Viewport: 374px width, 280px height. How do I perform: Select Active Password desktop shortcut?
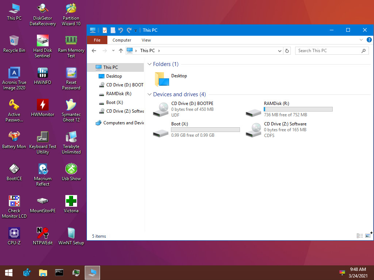pyautogui.click(x=14, y=111)
